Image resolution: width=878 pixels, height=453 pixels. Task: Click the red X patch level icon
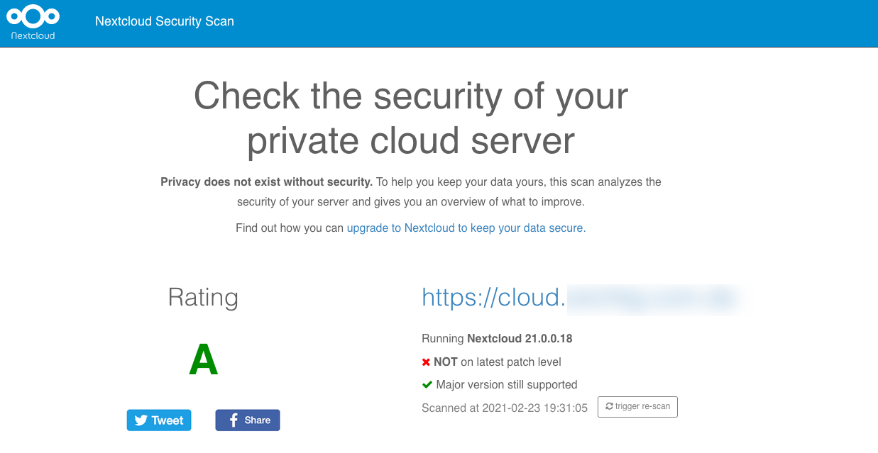[x=427, y=362]
